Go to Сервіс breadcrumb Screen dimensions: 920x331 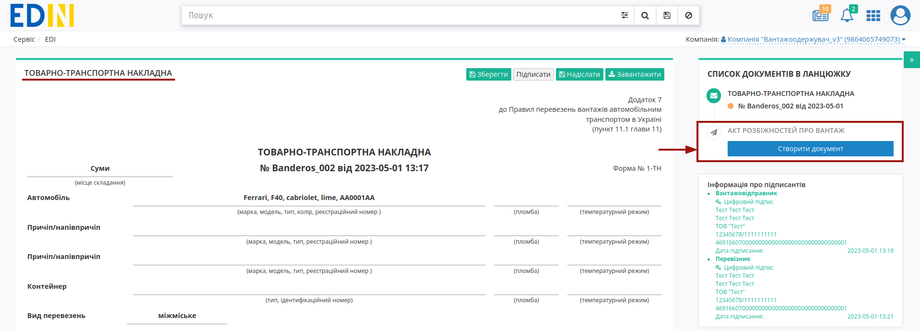click(24, 39)
